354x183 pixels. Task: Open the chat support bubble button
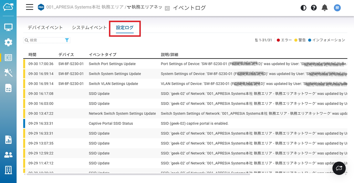(x=339, y=168)
